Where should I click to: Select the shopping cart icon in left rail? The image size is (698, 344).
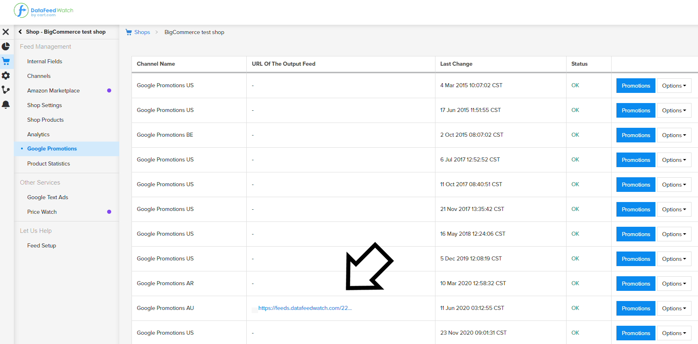(x=6, y=61)
